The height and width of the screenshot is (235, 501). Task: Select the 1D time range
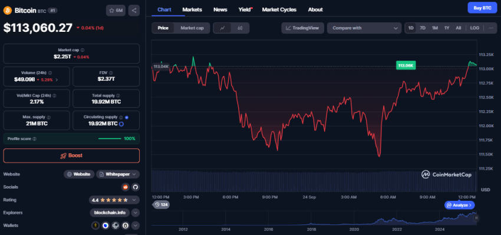pyautogui.click(x=411, y=28)
